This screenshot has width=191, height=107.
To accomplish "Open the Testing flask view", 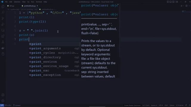I will [3, 42].
